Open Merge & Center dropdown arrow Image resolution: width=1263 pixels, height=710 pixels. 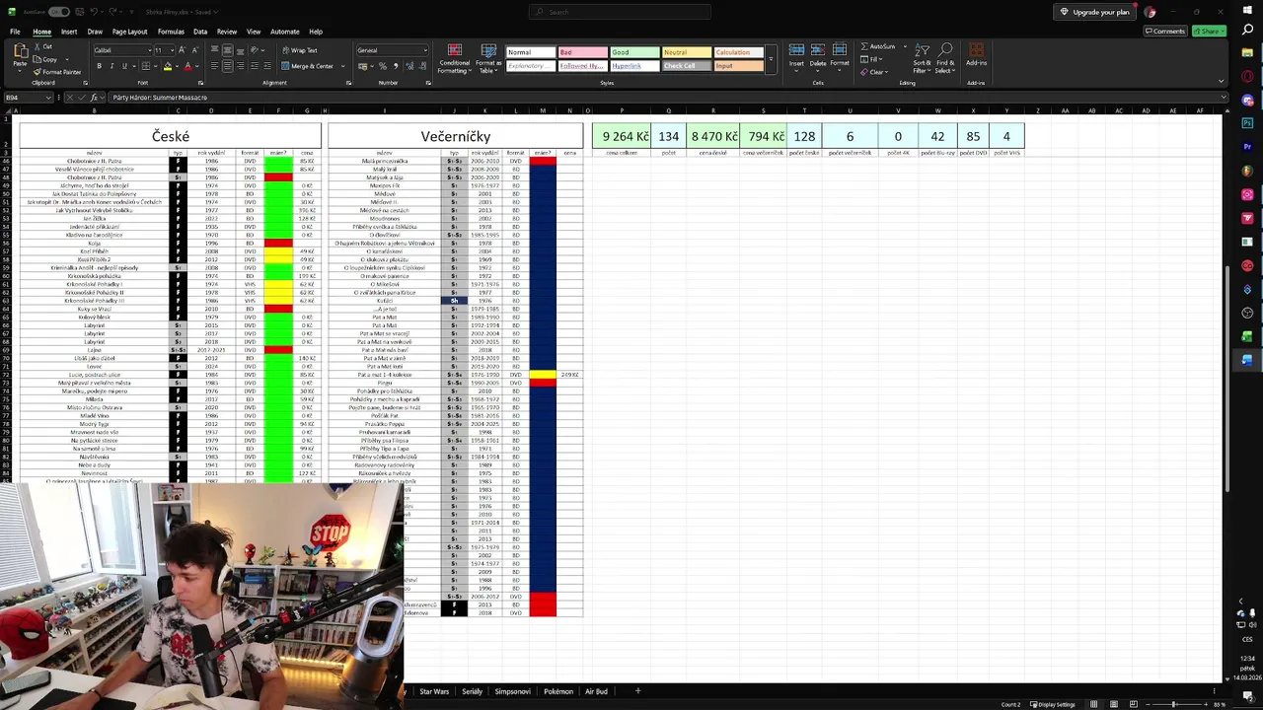click(x=342, y=66)
